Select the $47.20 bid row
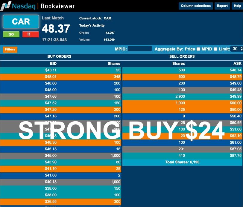This screenshot has height=207, width=243. click(x=60, y=110)
